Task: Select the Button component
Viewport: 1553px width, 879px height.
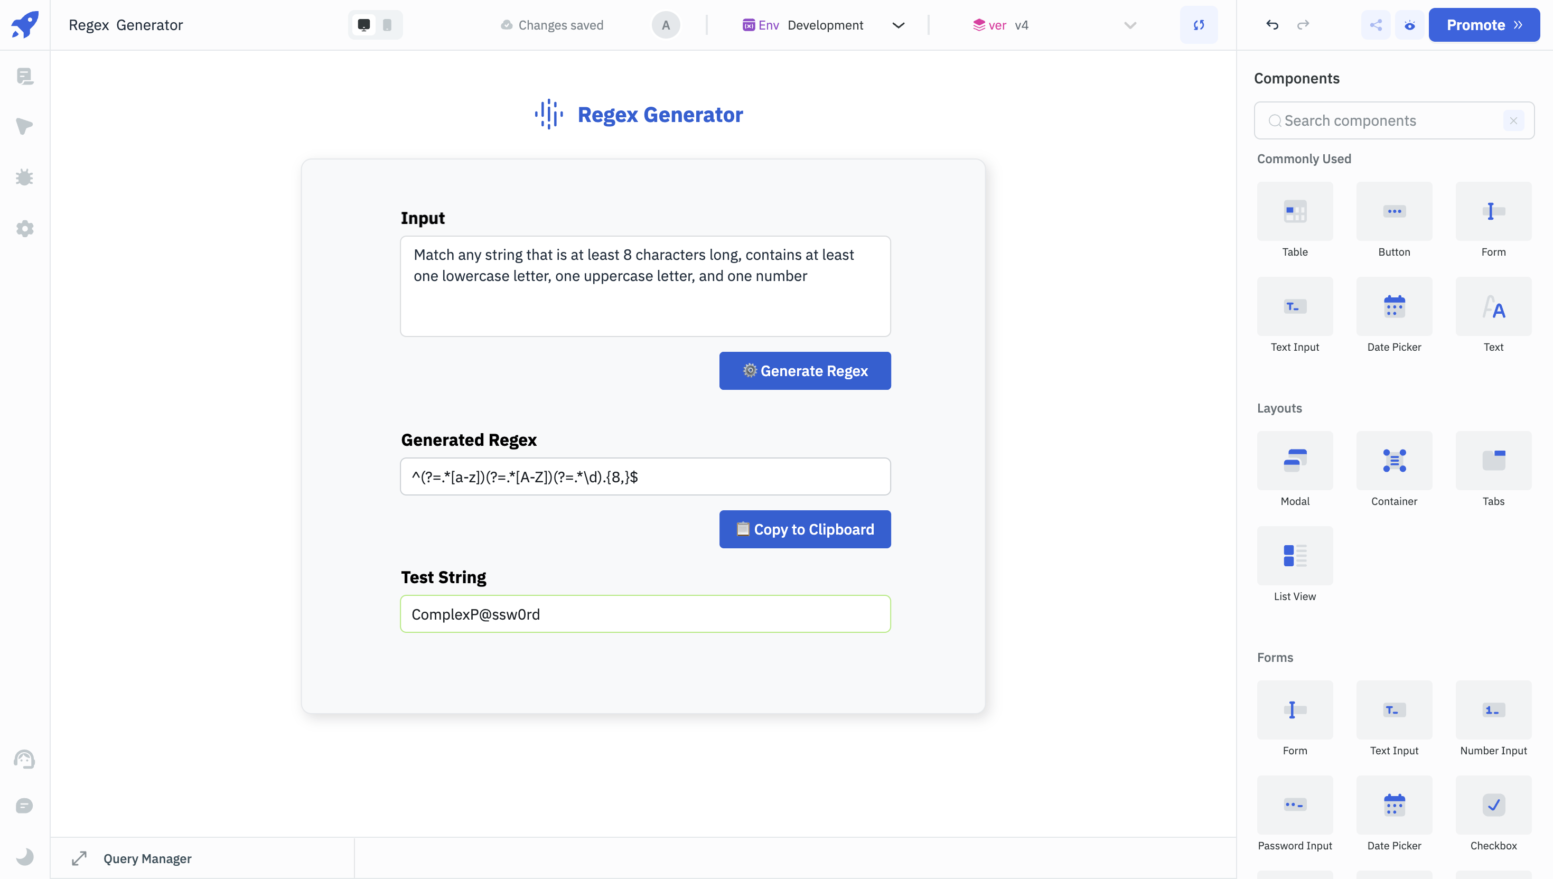Action: pos(1394,220)
